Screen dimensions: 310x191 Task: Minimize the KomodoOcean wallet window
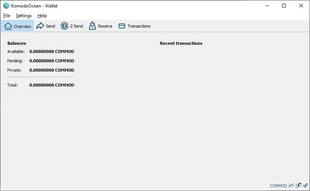pos(267,6)
